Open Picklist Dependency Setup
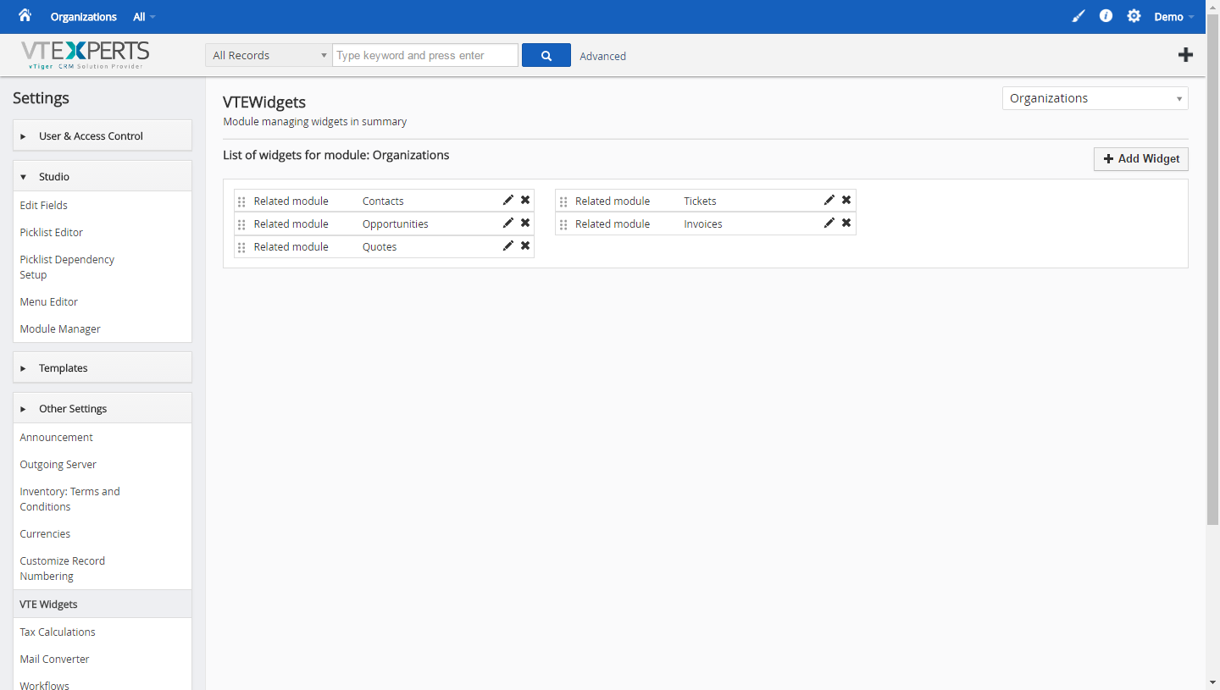1220x690 pixels. tap(67, 267)
